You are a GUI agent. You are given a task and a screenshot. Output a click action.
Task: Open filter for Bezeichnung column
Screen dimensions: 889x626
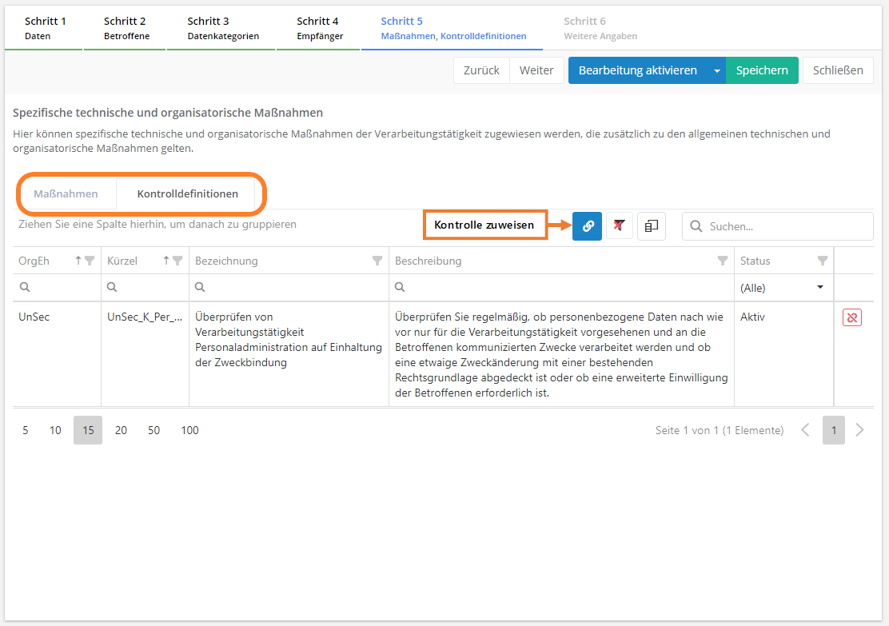tap(377, 261)
